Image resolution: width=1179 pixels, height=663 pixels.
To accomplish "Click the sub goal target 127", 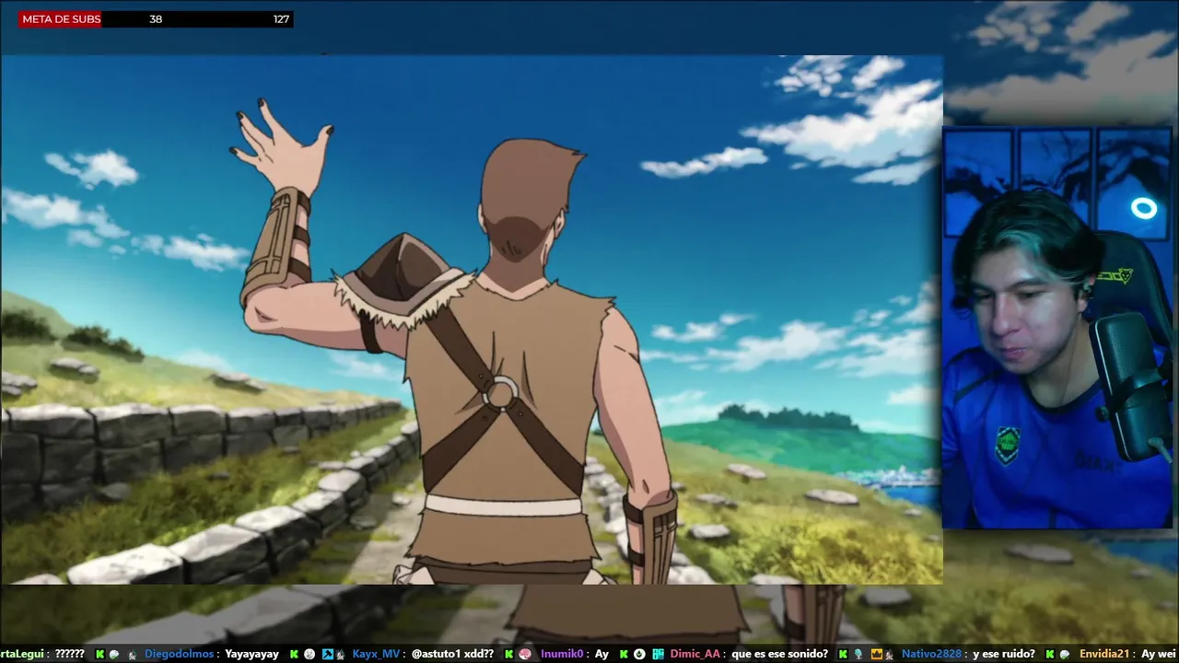I will tap(281, 18).
